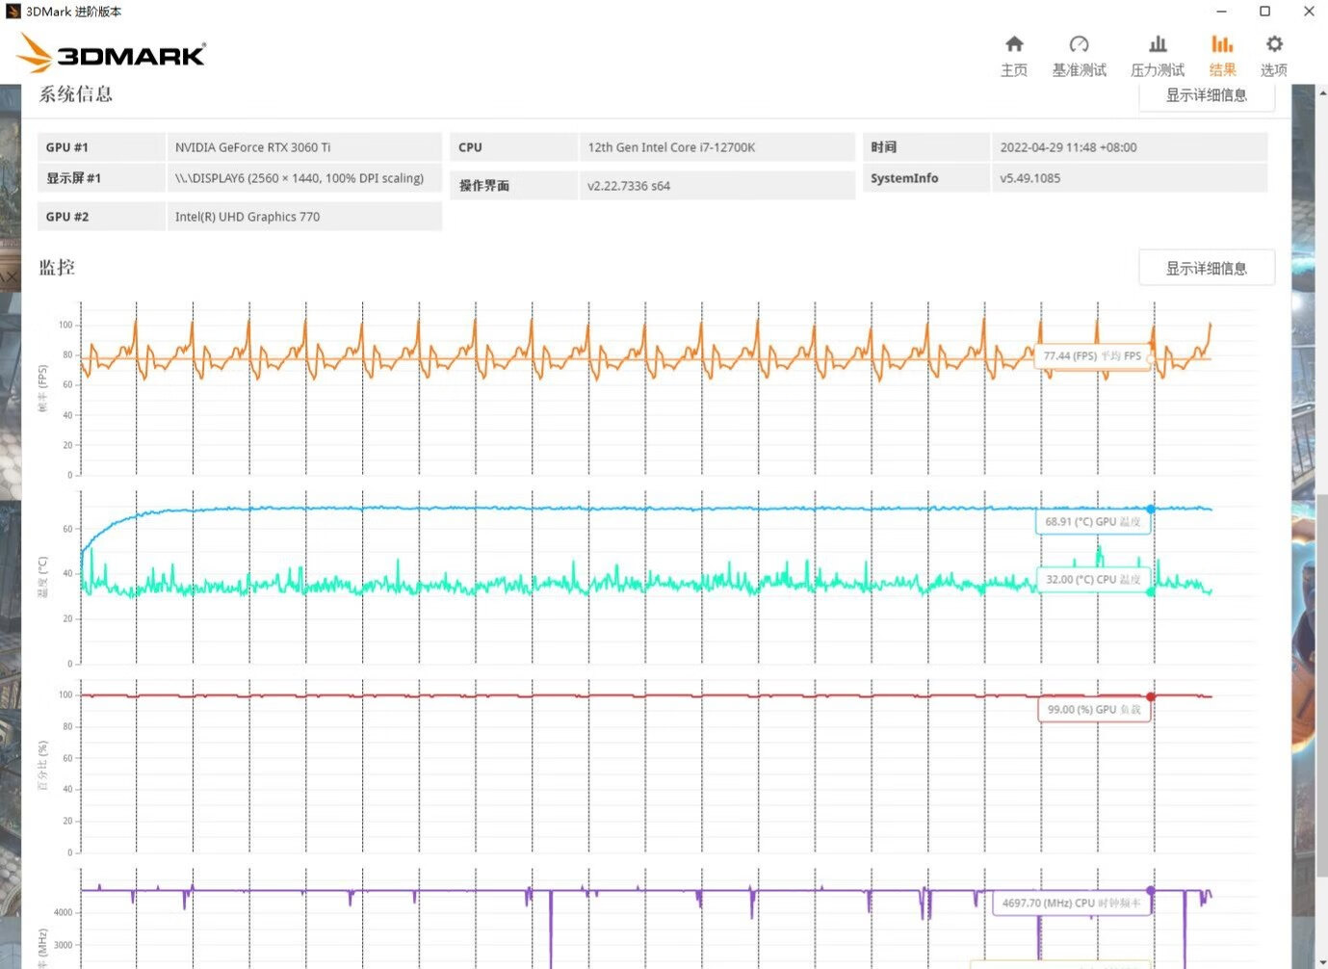Viewport: 1328px width, 969px height.
Task: Click the 77.44 FPS average tooltip
Action: [1092, 356]
